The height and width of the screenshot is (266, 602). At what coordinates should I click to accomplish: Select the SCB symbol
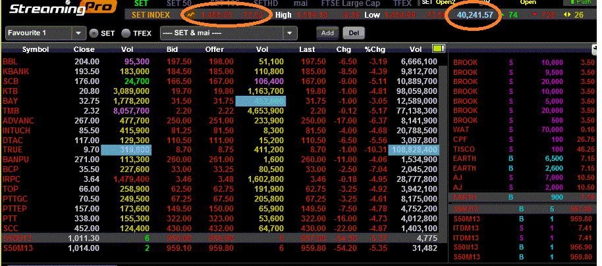click(x=11, y=81)
